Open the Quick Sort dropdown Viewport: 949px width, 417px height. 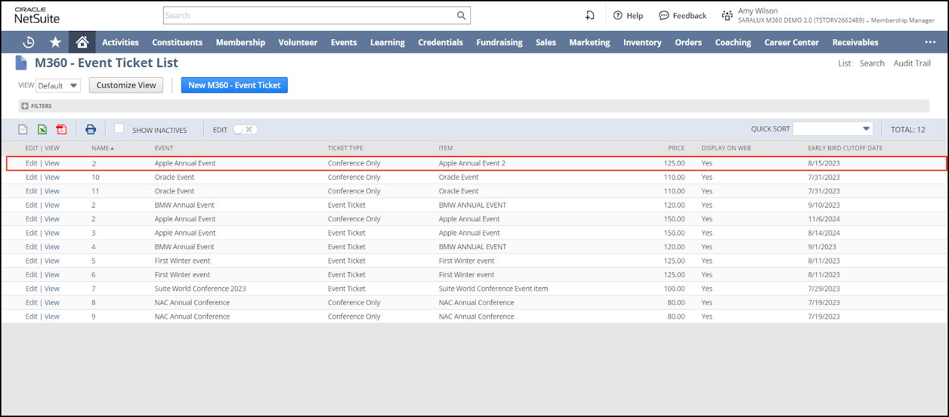(x=833, y=129)
